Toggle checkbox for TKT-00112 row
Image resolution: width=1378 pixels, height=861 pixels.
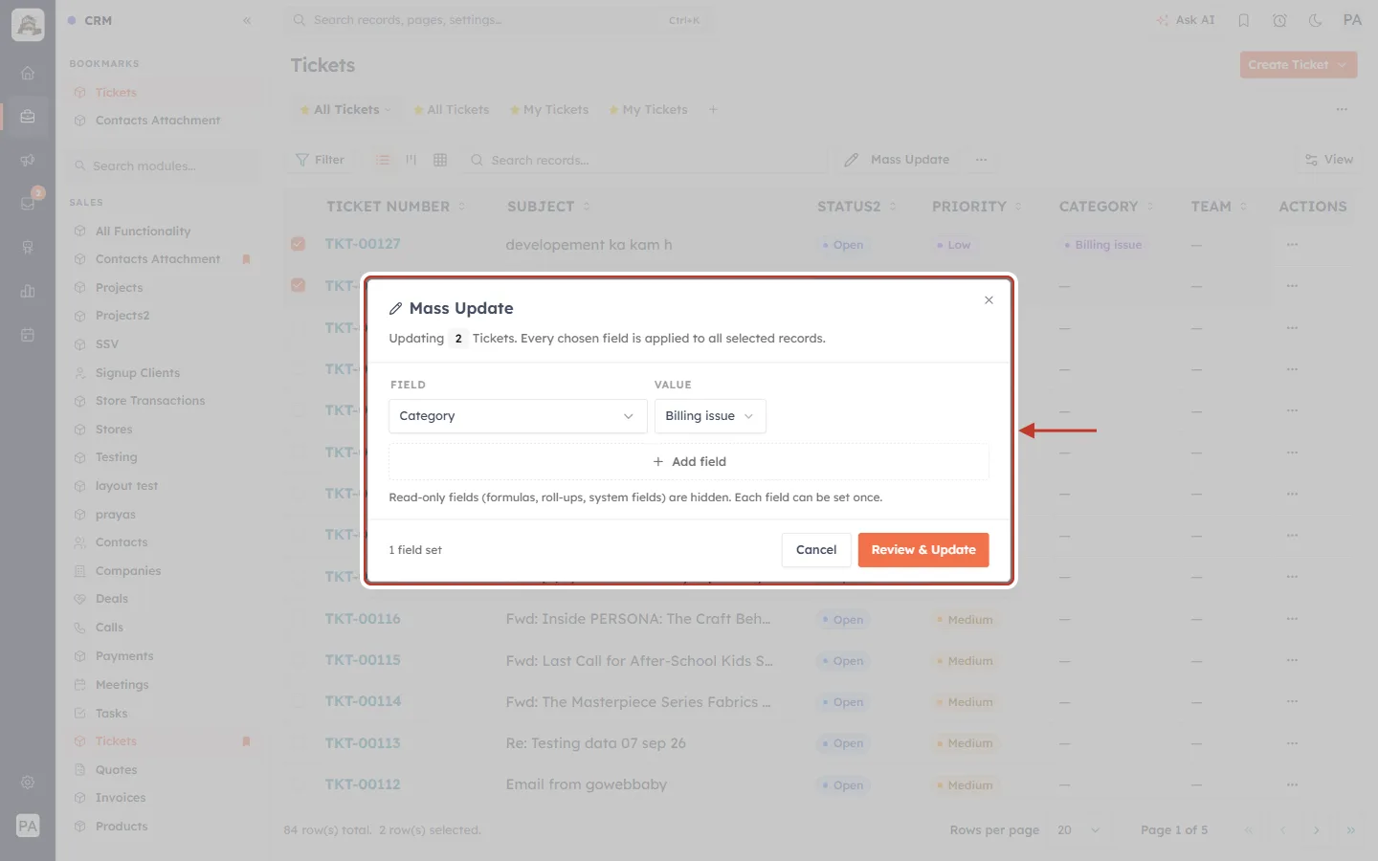[x=299, y=784]
